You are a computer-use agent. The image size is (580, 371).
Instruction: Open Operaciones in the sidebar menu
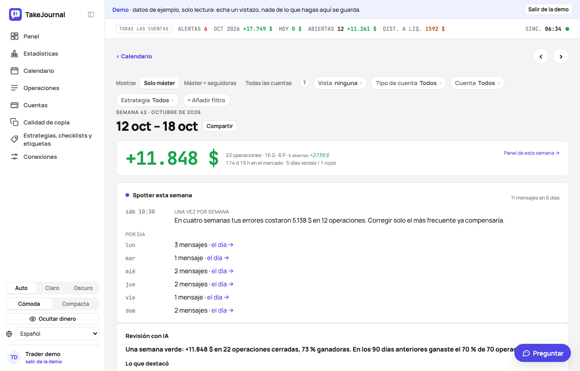click(53, 88)
